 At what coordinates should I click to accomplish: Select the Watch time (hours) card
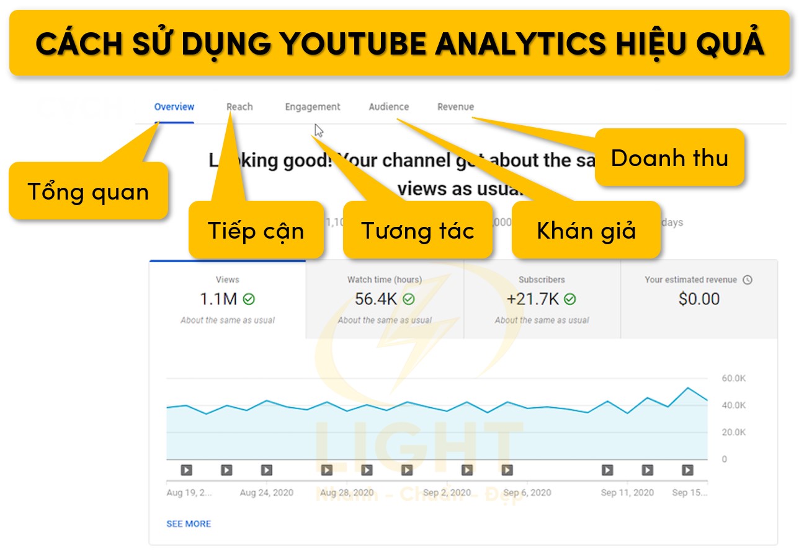coord(385,299)
